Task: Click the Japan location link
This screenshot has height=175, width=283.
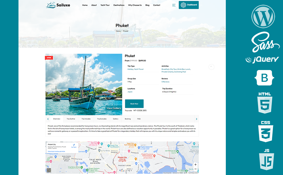Action: pyautogui.click(x=130, y=92)
